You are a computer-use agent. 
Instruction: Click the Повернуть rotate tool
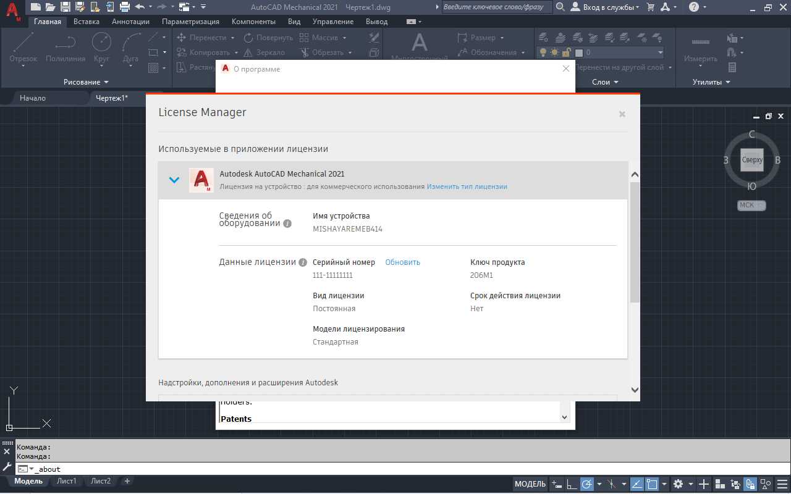point(268,38)
